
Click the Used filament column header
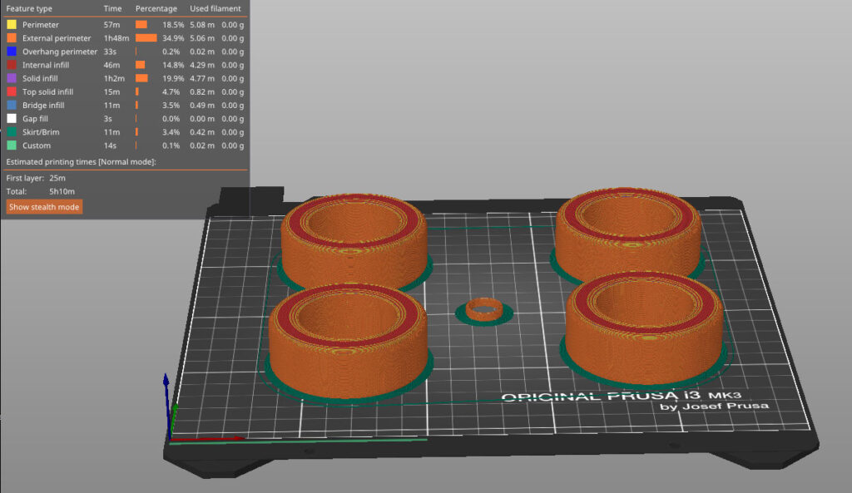[215, 8]
